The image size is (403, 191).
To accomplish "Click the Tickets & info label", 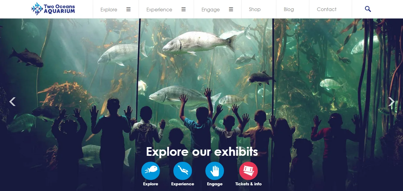I will pos(249,184).
